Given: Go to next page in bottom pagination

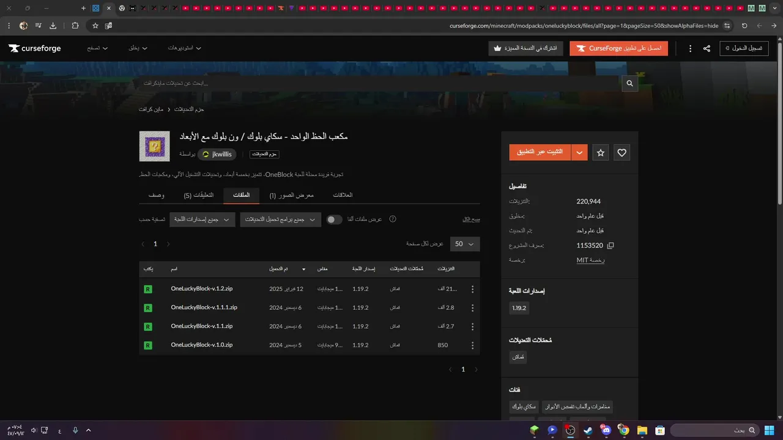Looking at the screenshot, I should tap(476, 370).
